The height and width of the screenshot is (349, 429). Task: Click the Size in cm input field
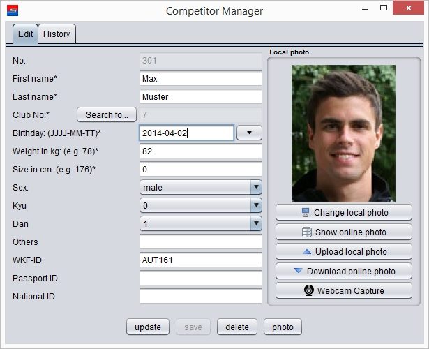tap(200, 169)
